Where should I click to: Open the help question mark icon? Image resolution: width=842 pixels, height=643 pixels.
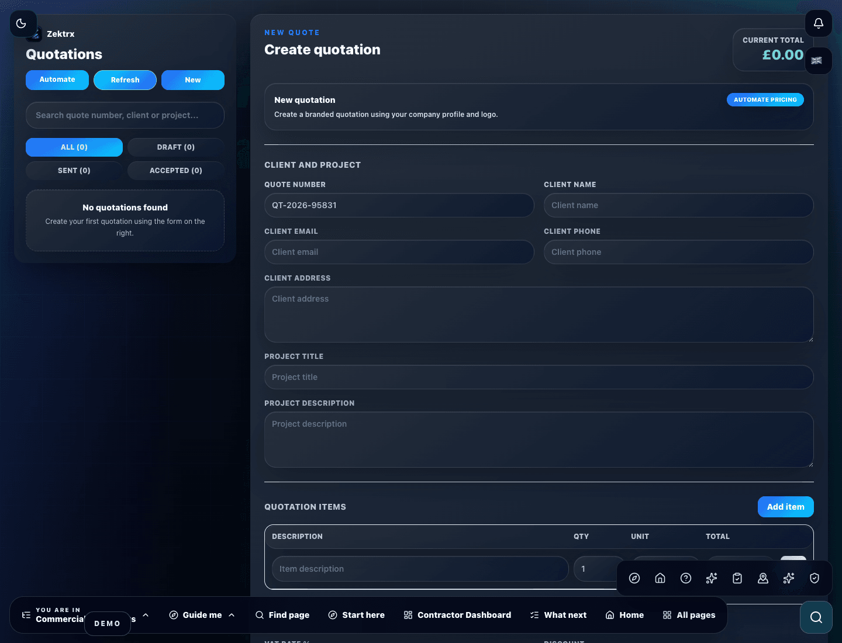[686, 578]
